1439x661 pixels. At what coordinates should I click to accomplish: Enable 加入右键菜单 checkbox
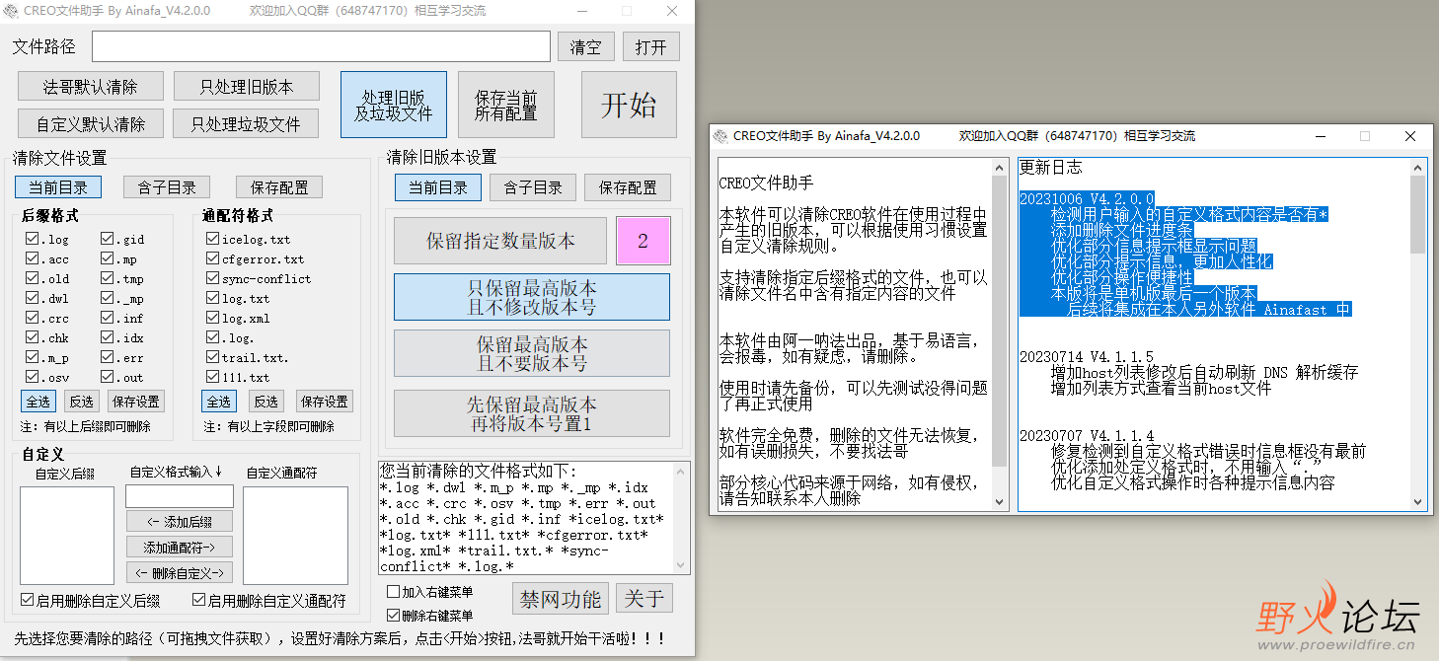coord(394,592)
